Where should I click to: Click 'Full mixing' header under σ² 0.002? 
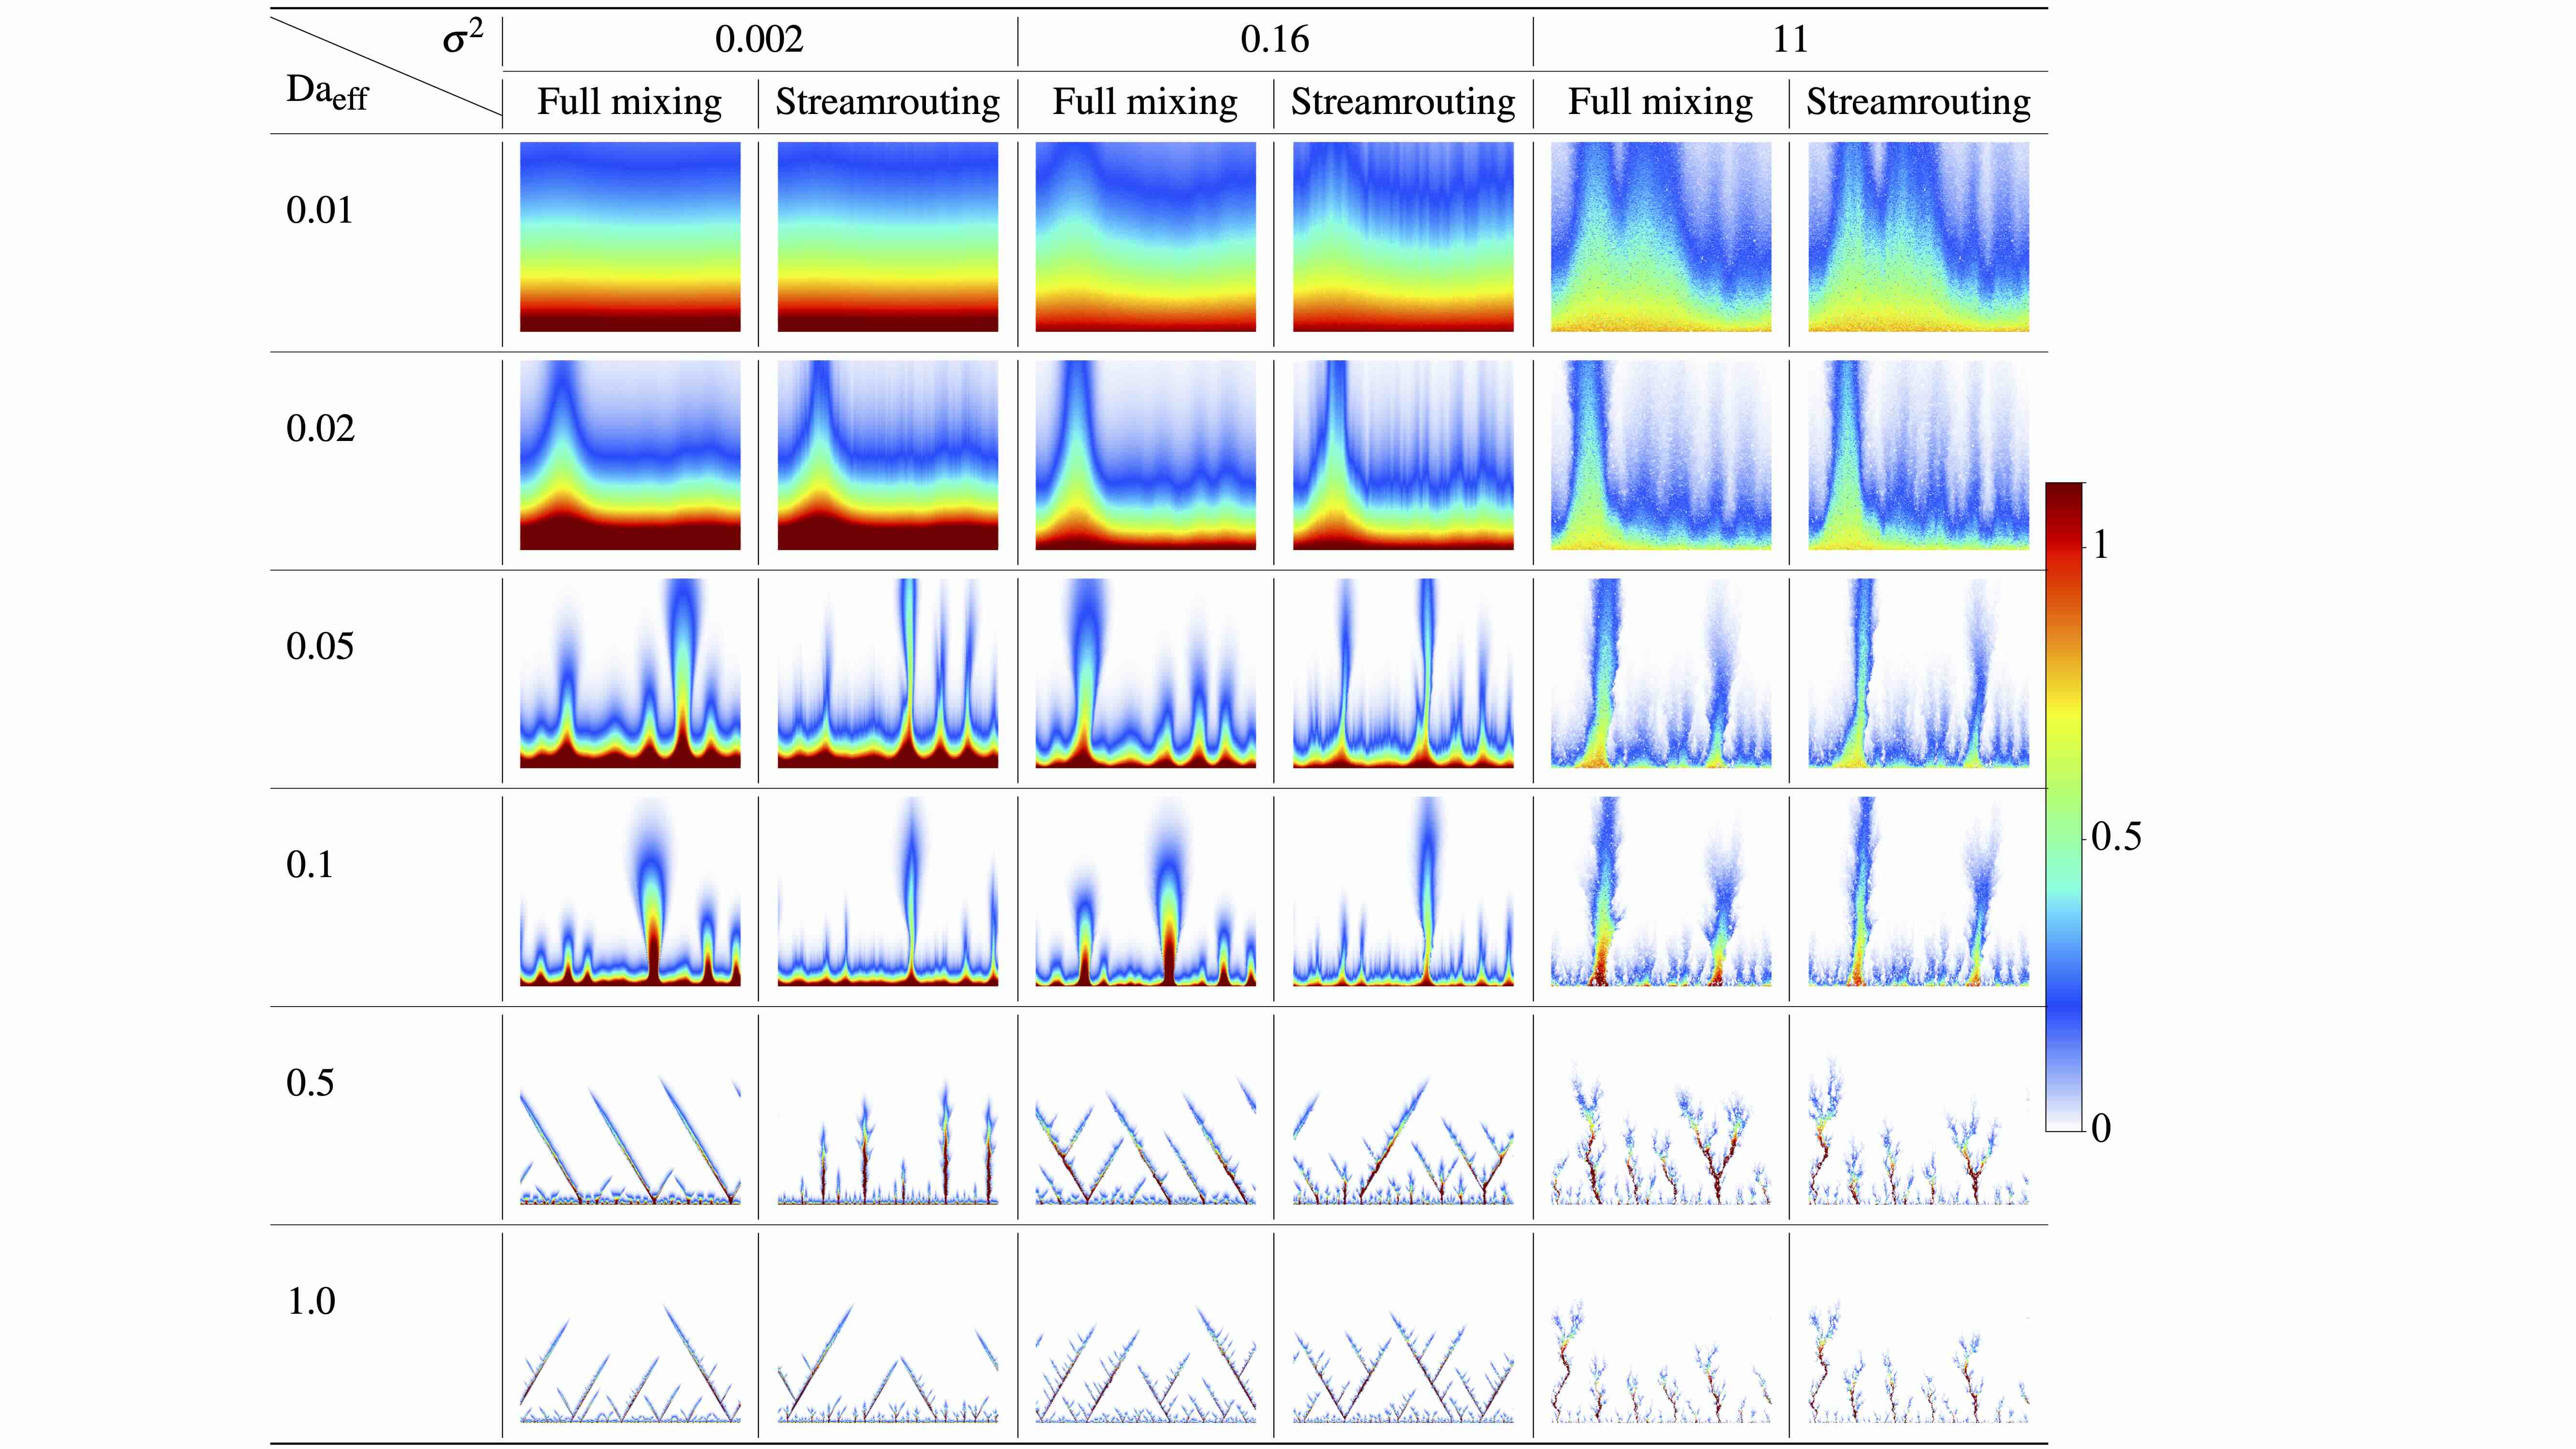tap(630, 102)
